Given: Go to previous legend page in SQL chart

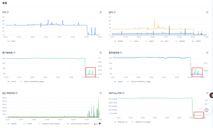Looking at the screenshot, I should [x=95, y=124].
